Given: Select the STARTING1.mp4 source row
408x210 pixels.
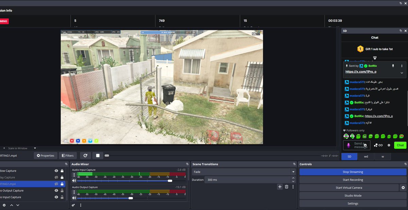Looking at the screenshot, I should [33, 184].
